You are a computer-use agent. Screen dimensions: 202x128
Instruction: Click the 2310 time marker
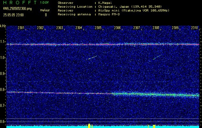[195, 28]
